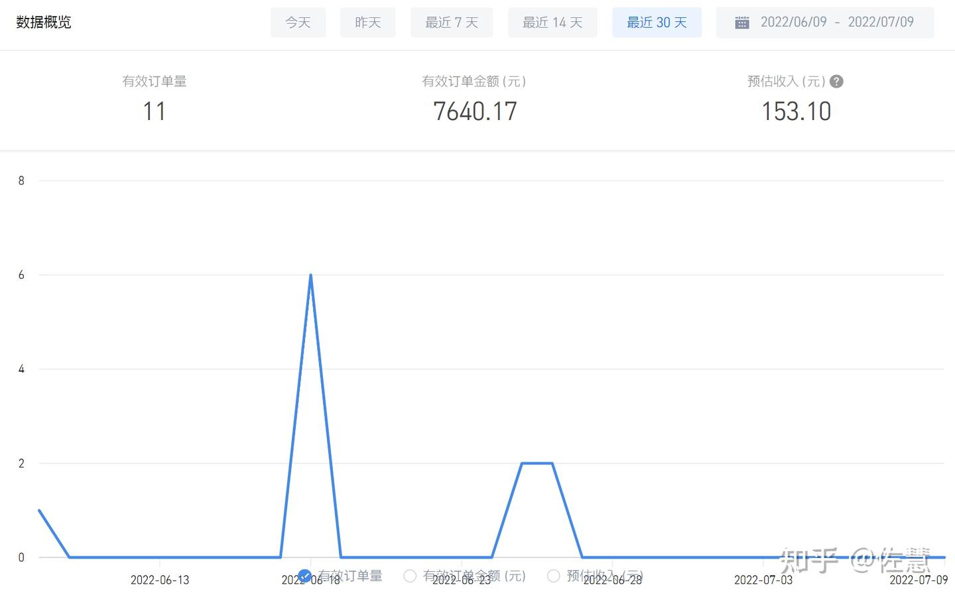955x599 pixels.
Task: Click the 有效订单金额 value 7640.17
Action: (x=475, y=111)
